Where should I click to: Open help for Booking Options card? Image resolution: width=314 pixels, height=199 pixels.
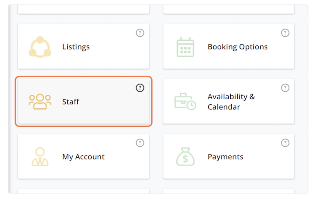[x=285, y=33]
